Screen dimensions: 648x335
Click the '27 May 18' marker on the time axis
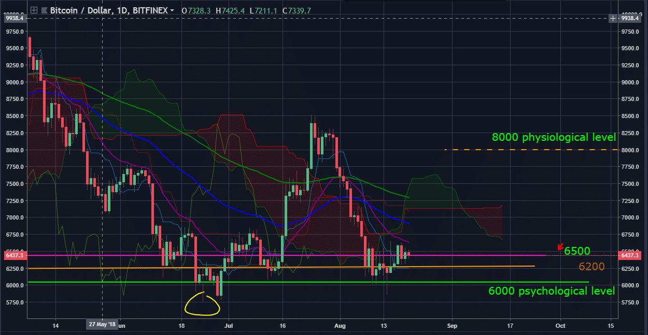coord(102,326)
